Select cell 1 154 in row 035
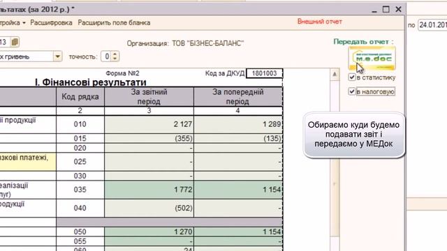This screenshot has width=447, height=251. (238, 190)
